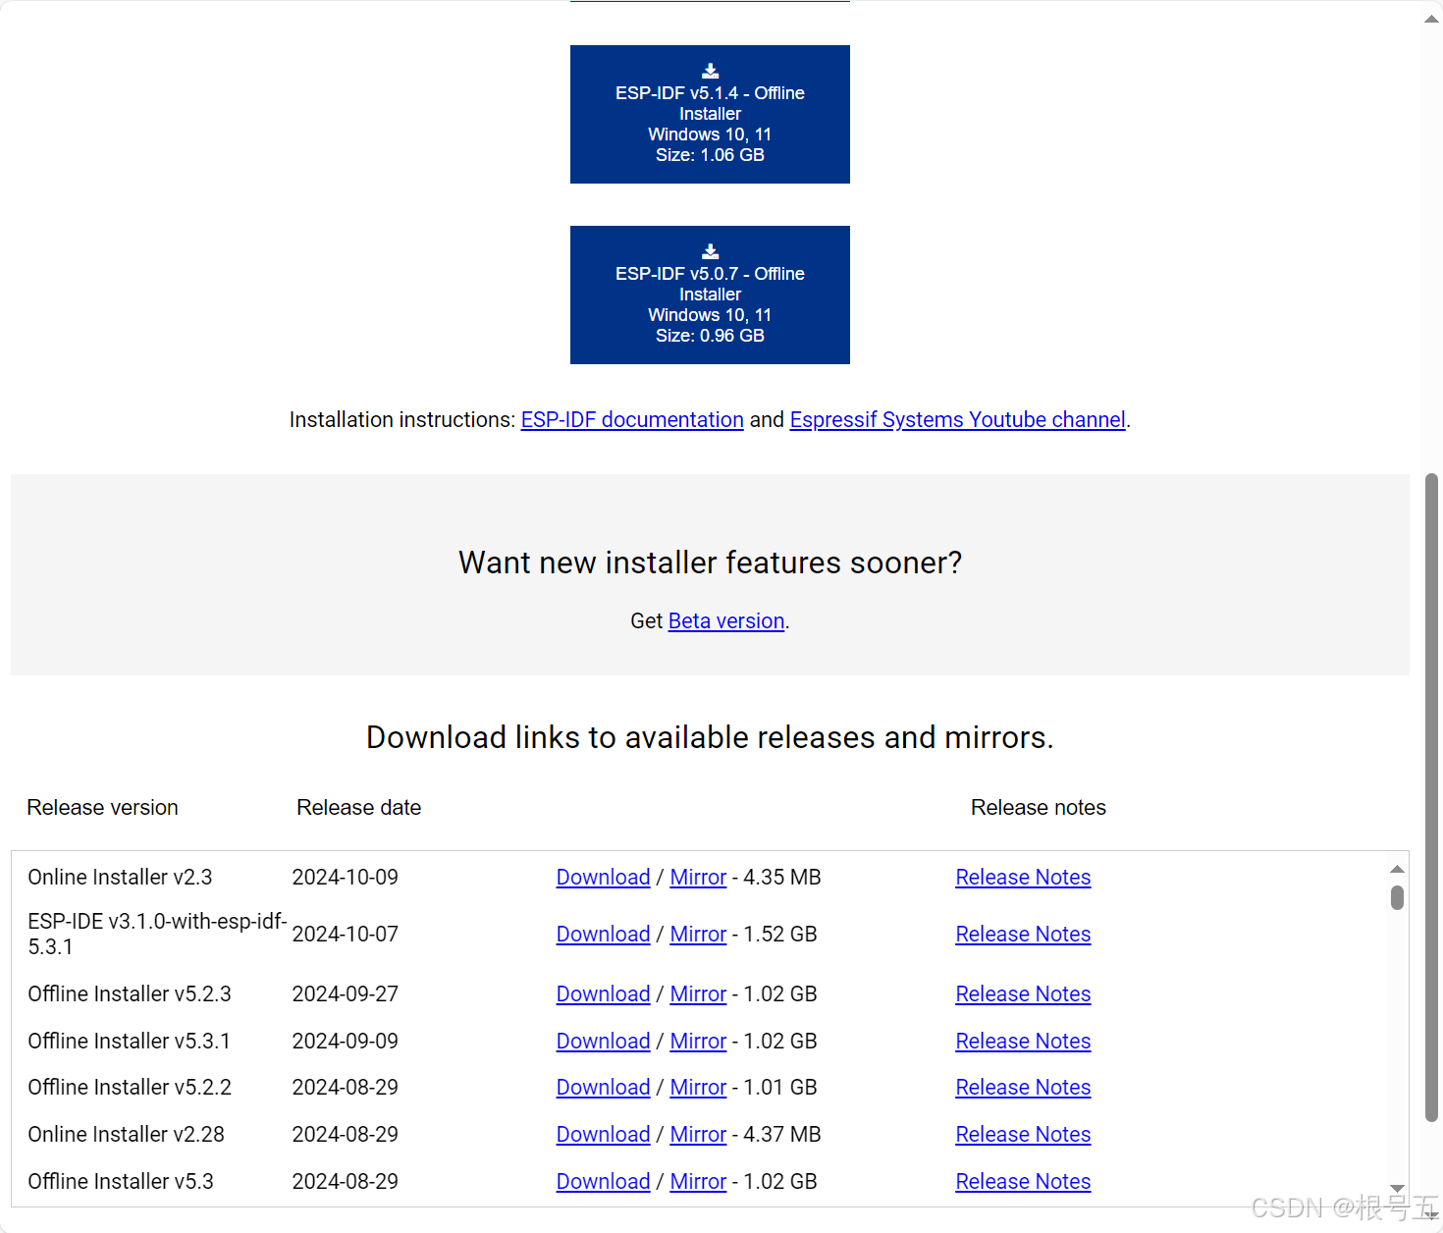Download the ESP-IDF v5.1.4 Offline Installer
The image size is (1443, 1233).
pos(709,114)
